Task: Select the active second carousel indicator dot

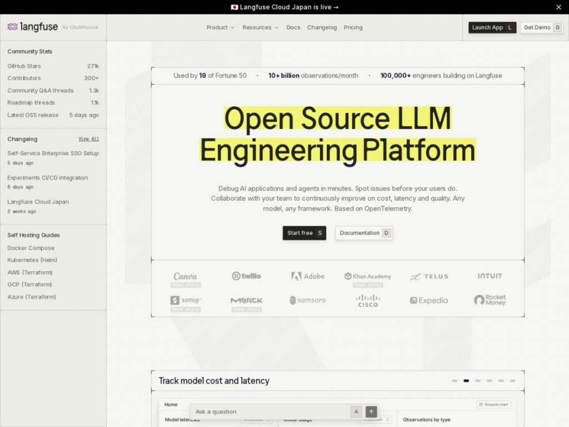Action: pos(466,380)
